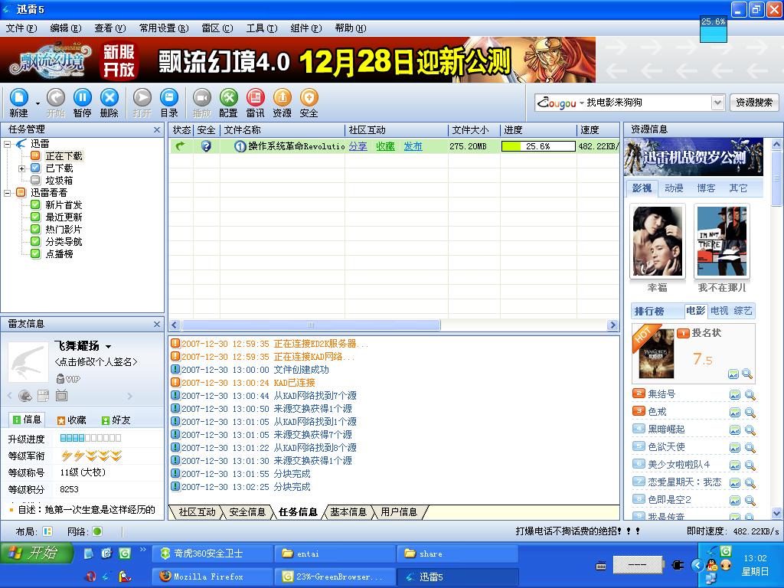Open the search box dropdown arrow
The image size is (784, 588).
(717, 103)
